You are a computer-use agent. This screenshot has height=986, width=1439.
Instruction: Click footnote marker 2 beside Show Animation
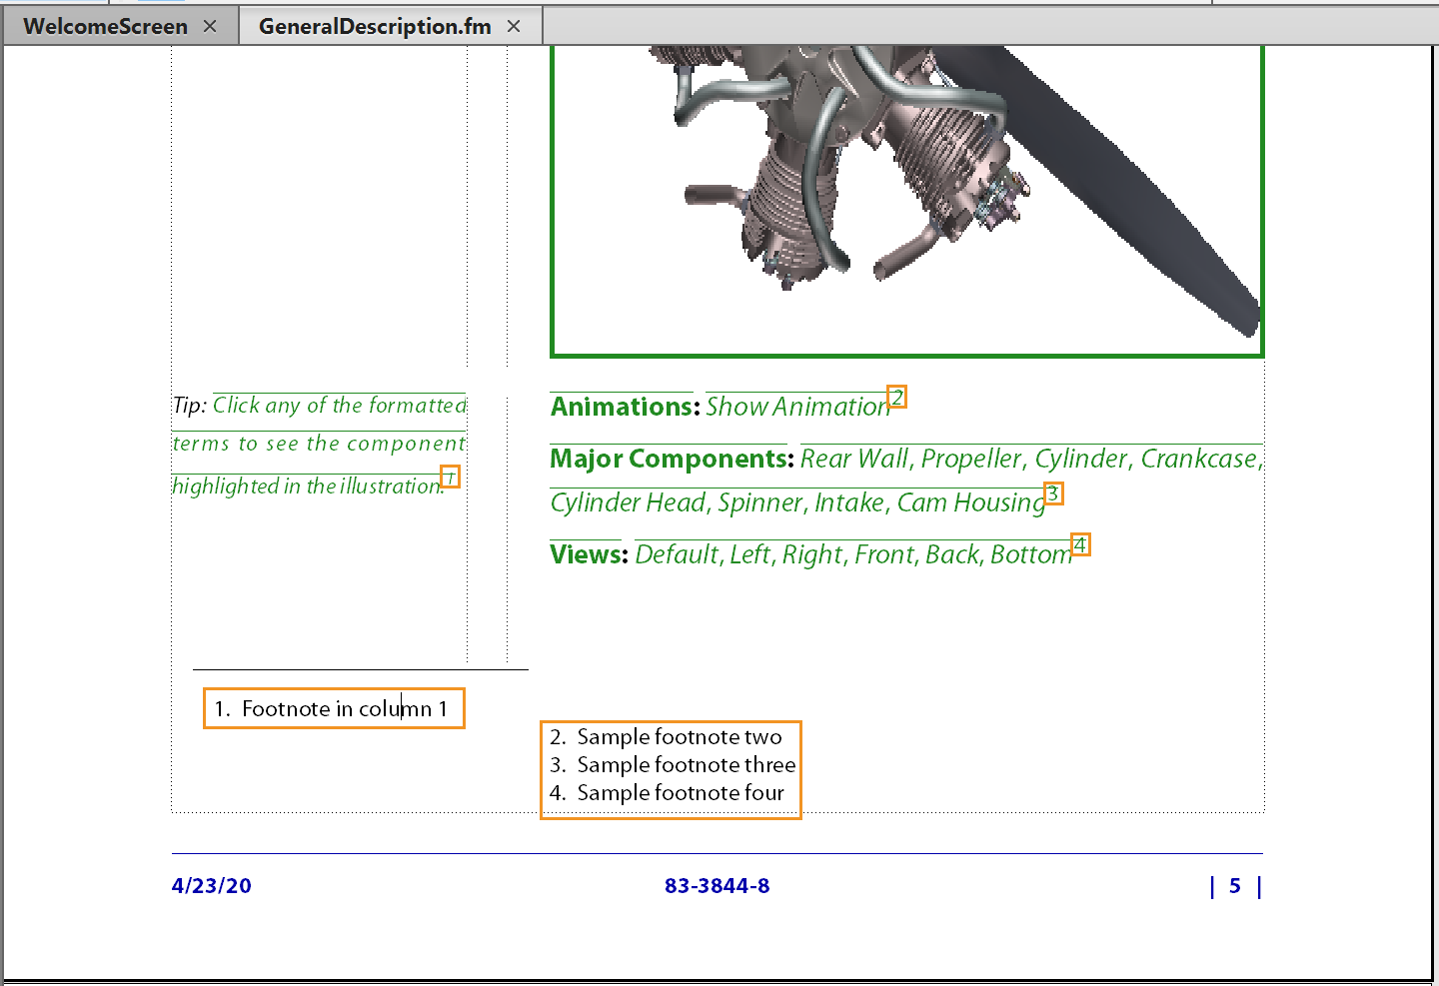pos(897,398)
